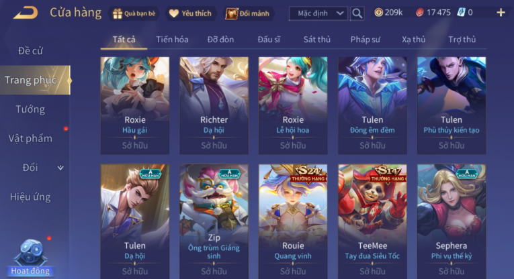Open Hiệu ứng in the sidebar
514x279 pixels.
click(30, 197)
